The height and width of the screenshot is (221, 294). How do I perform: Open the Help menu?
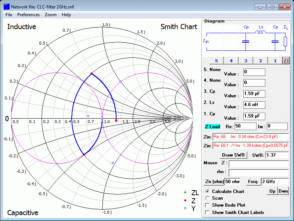(66, 15)
